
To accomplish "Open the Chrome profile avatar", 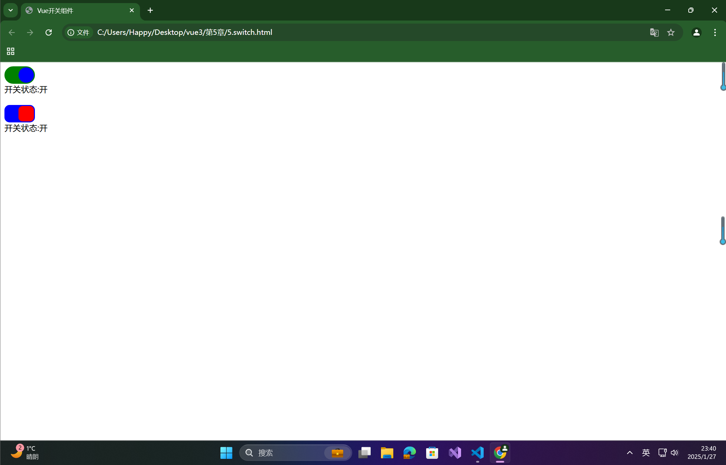I will click(x=696, y=32).
